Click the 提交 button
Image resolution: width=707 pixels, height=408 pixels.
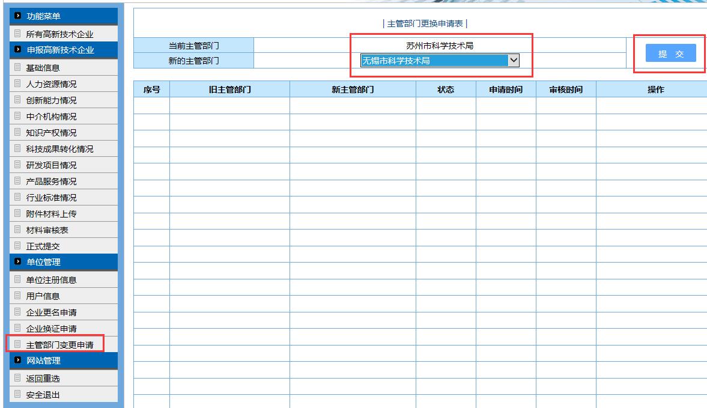tap(670, 53)
